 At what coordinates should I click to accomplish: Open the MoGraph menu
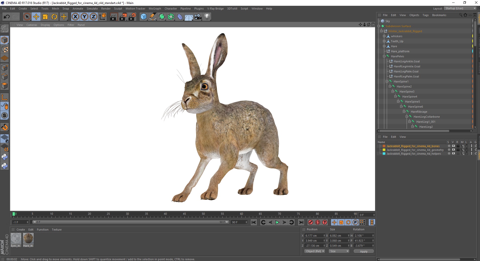click(x=155, y=9)
